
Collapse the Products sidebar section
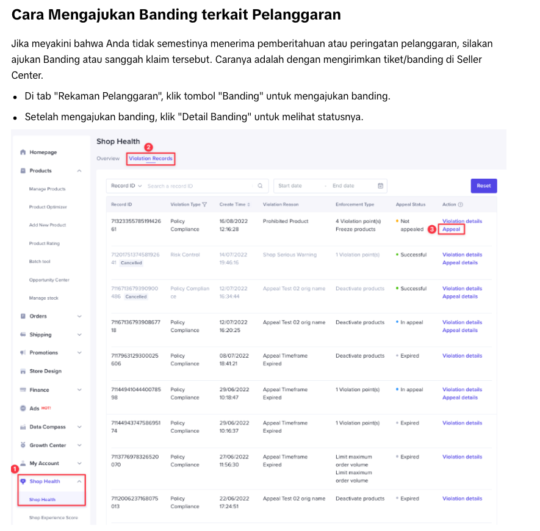click(x=79, y=171)
